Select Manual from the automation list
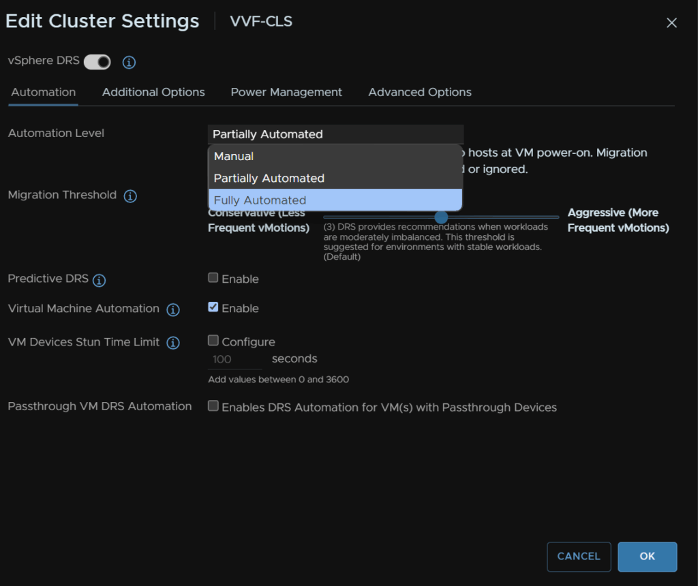The width and height of the screenshot is (698, 586). click(x=335, y=156)
